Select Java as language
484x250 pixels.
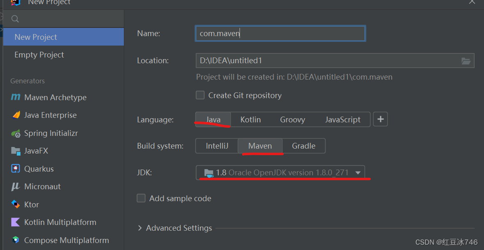click(x=213, y=119)
